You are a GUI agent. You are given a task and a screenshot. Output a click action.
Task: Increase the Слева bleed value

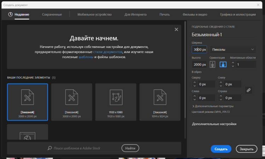(x=195, y=96)
